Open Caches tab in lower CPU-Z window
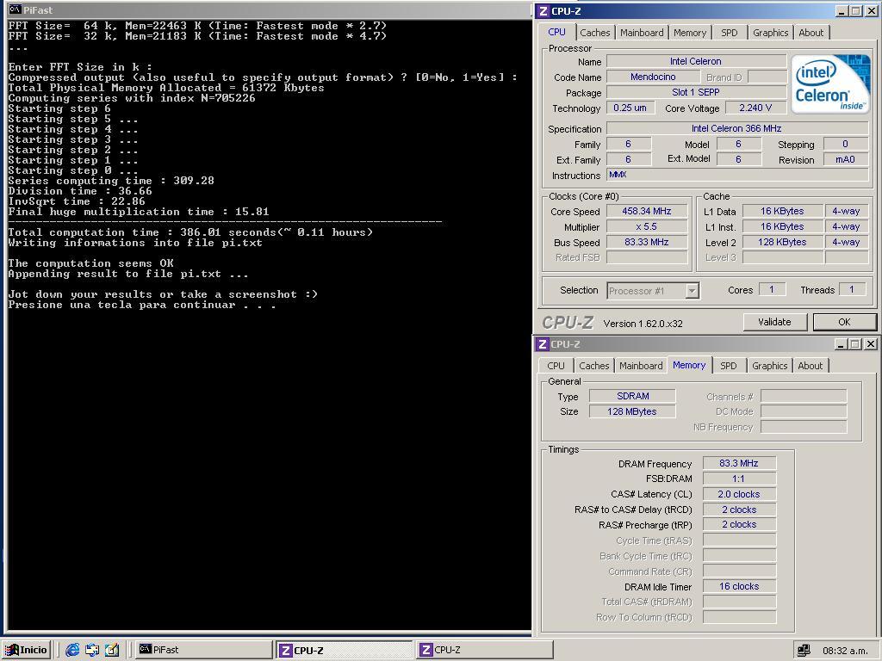Viewport: 882px width, 661px height. point(594,365)
